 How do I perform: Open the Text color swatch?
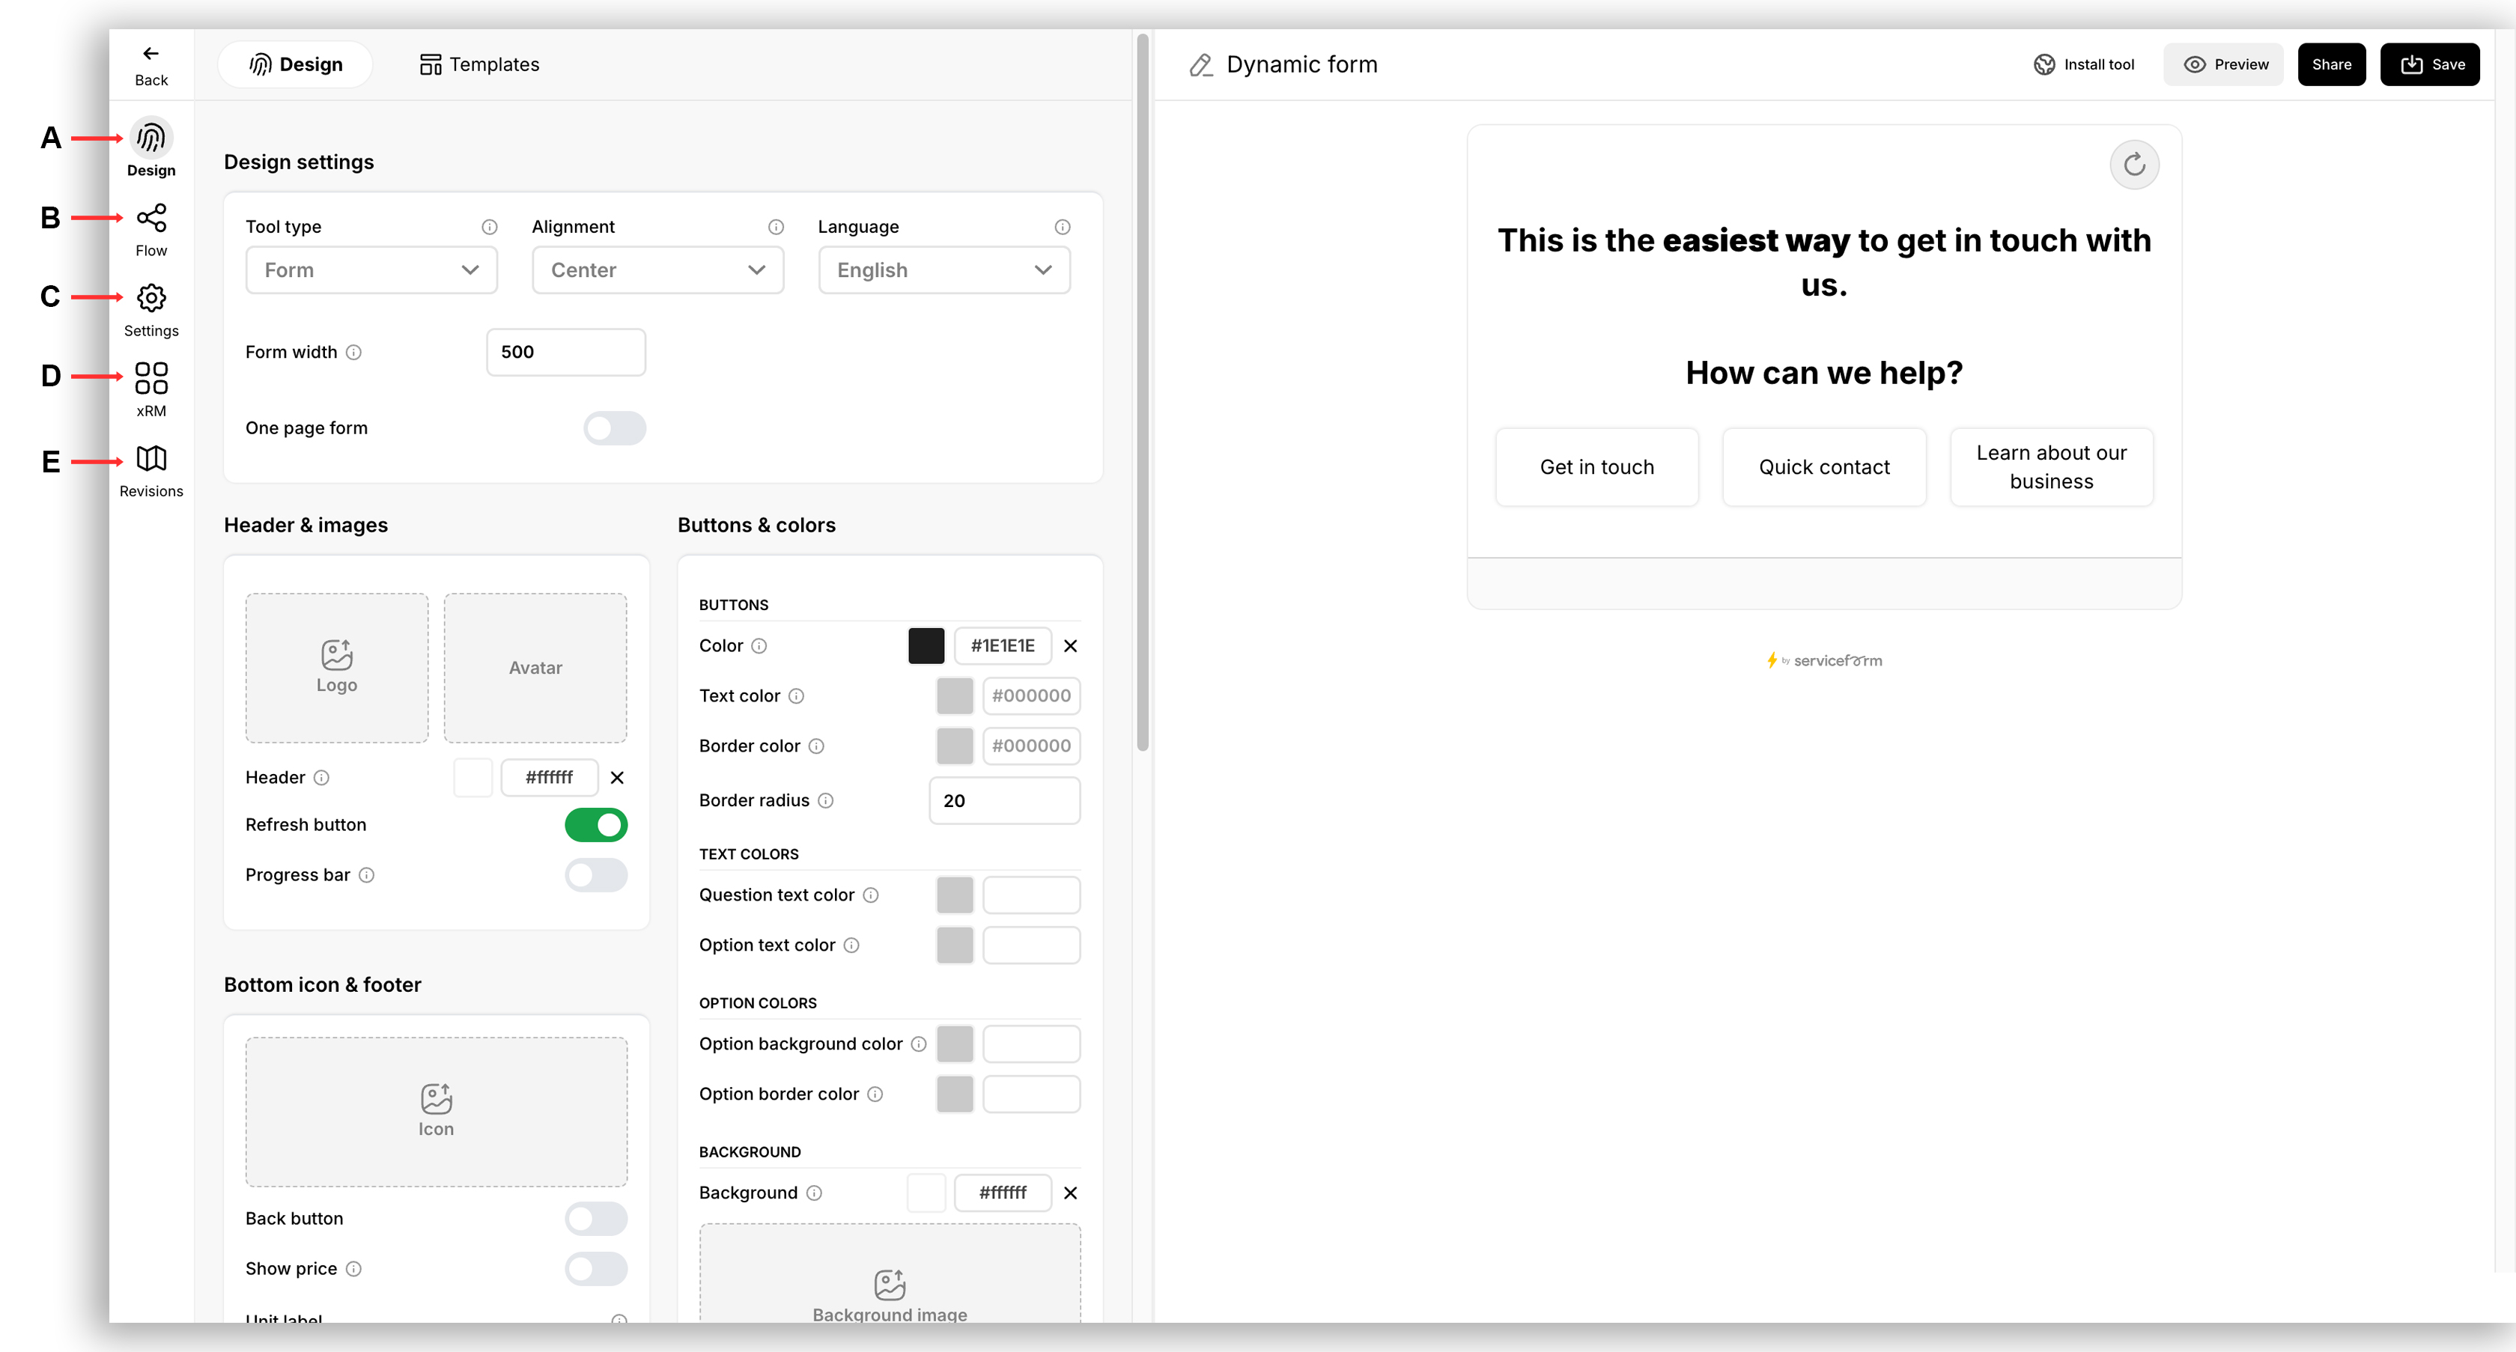(x=954, y=696)
